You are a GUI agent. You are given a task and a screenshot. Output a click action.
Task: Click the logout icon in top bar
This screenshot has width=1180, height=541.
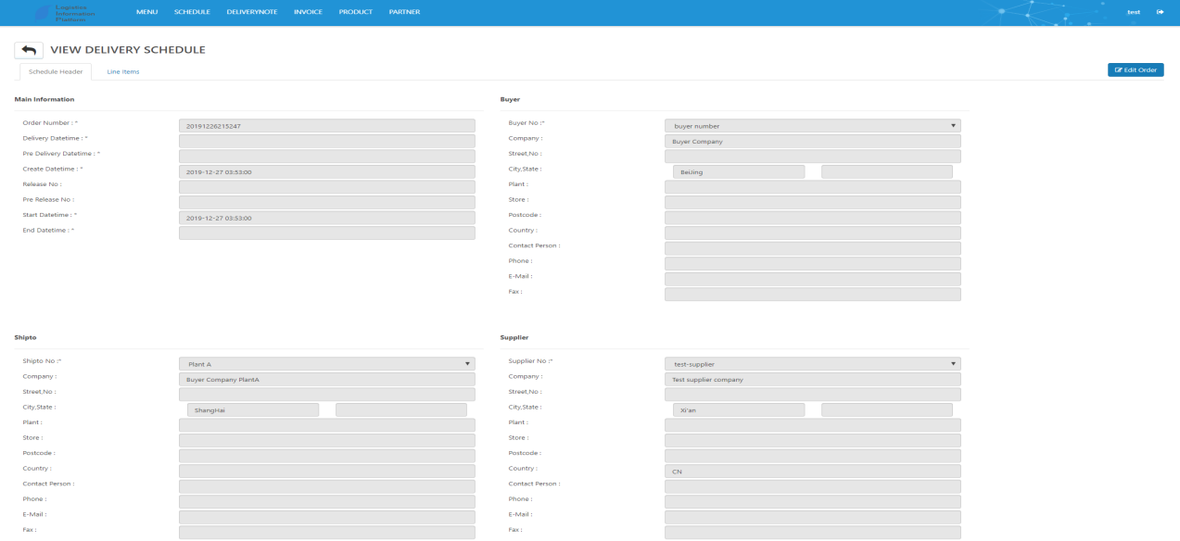(1159, 12)
